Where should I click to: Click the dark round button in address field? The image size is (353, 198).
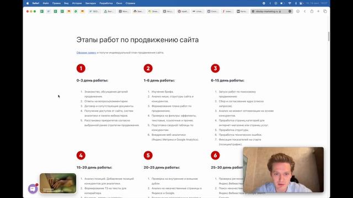(290, 11)
